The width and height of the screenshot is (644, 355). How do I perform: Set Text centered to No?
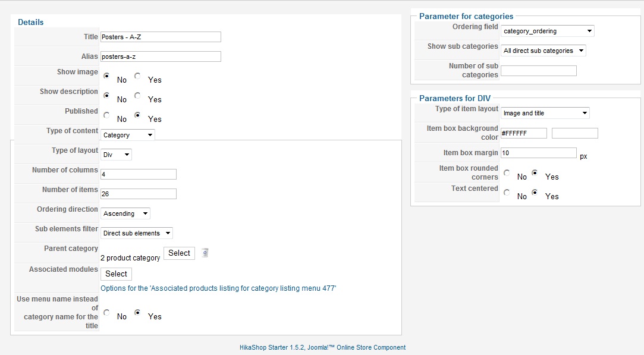point(507,192)
